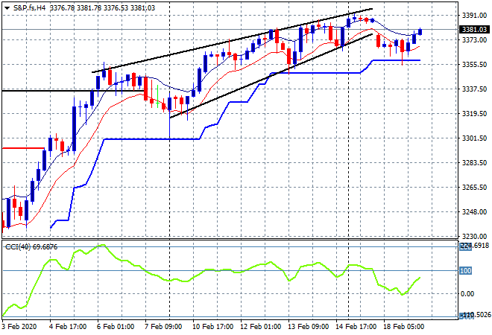Click the CCI 0.00 level label

[x=467, y=294]
